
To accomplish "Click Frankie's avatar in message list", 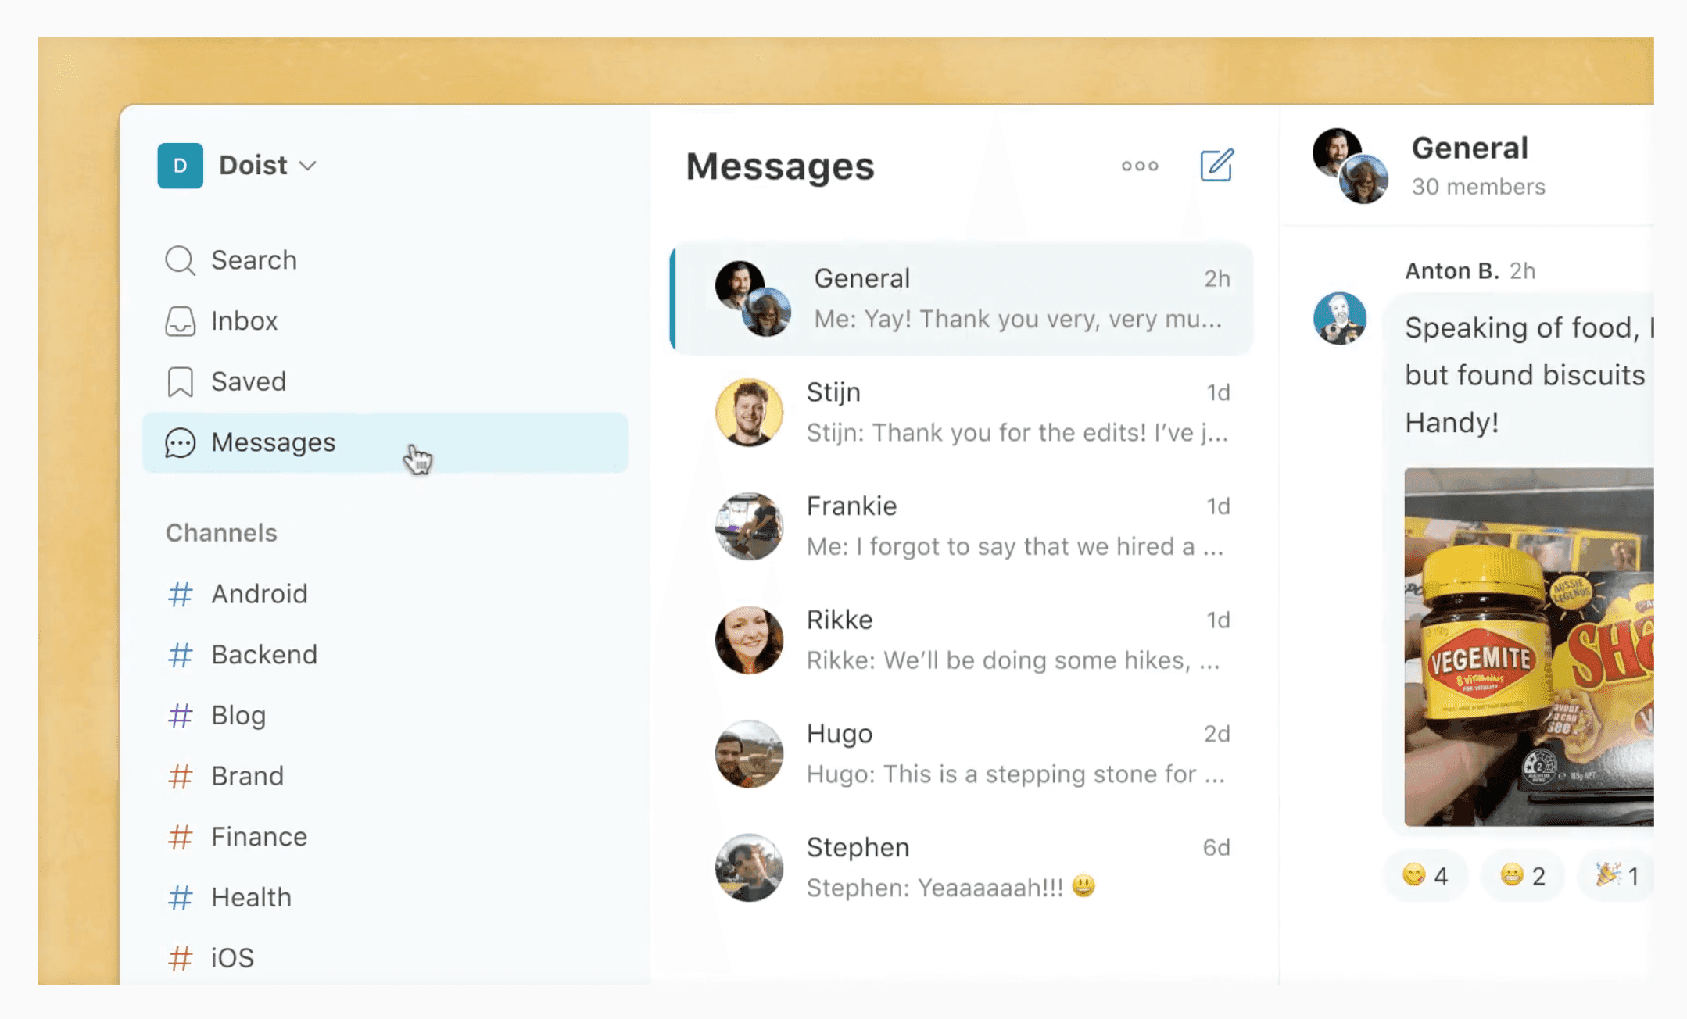I will tap(749, 527).
